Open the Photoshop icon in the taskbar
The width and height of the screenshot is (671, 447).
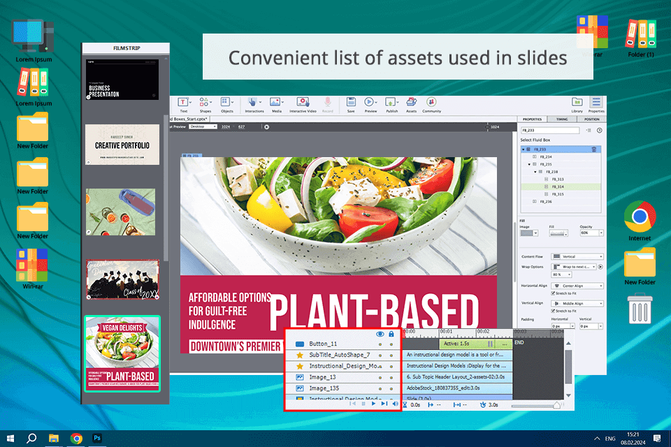(97, 438)
